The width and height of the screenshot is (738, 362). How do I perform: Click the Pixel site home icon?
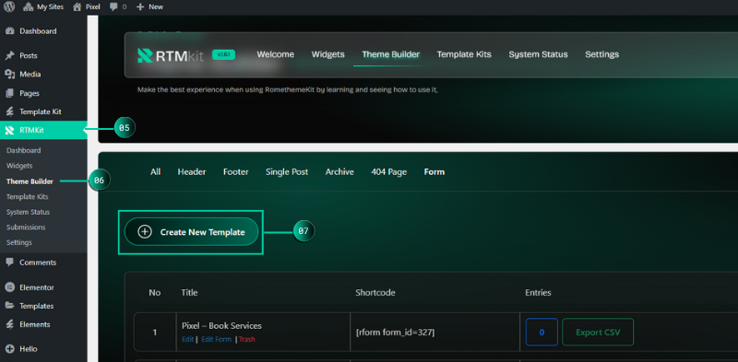click(77, 6)
